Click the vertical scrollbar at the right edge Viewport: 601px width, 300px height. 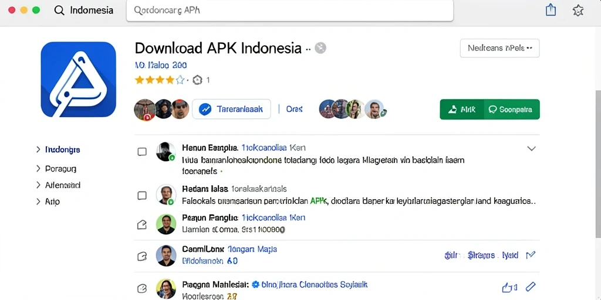(x=598, y=163)
